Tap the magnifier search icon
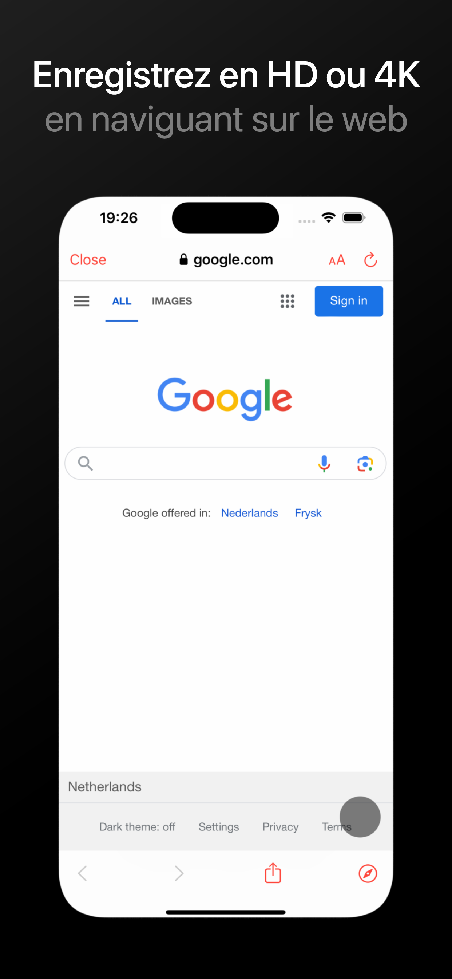 [x=86, y=463]
